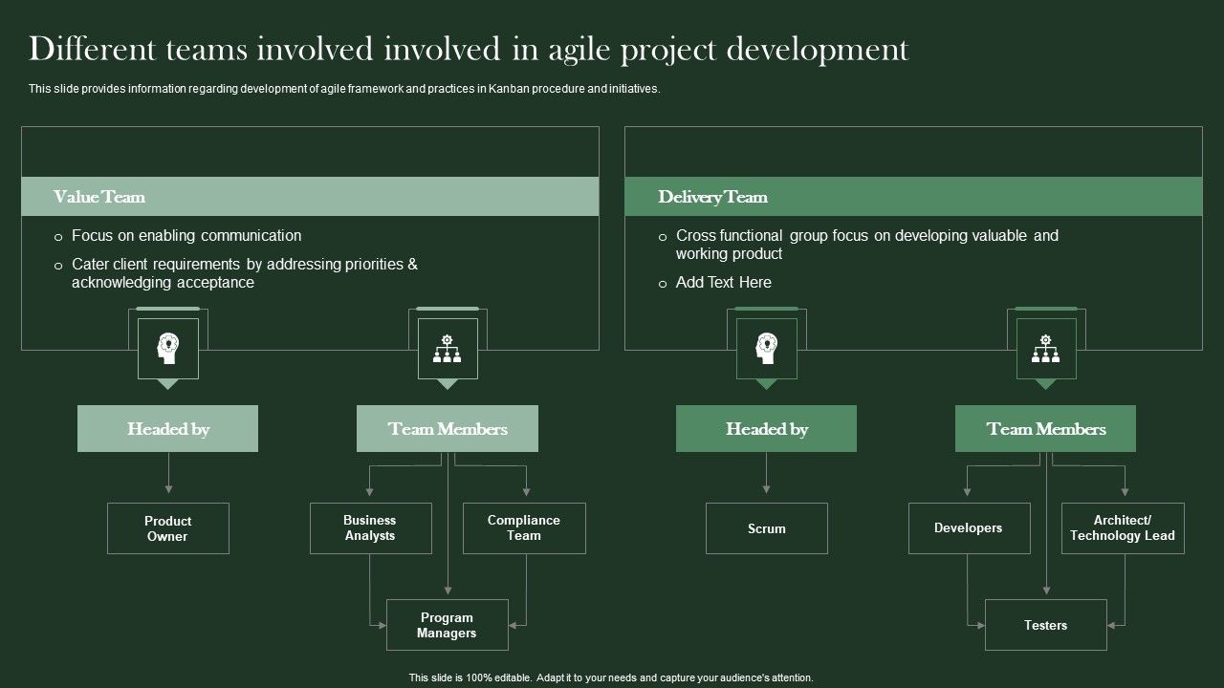The image size is (1224, 688).
Task: Click the Delivery Team org-chart hierarchy icon
Action: pyautogui.click(x=1045, y=349)
